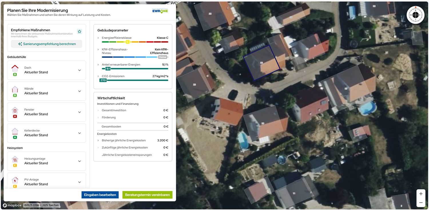Select the highlighted building outline on the map
This screenshot has width=429, height=210.
pos(262,61)
